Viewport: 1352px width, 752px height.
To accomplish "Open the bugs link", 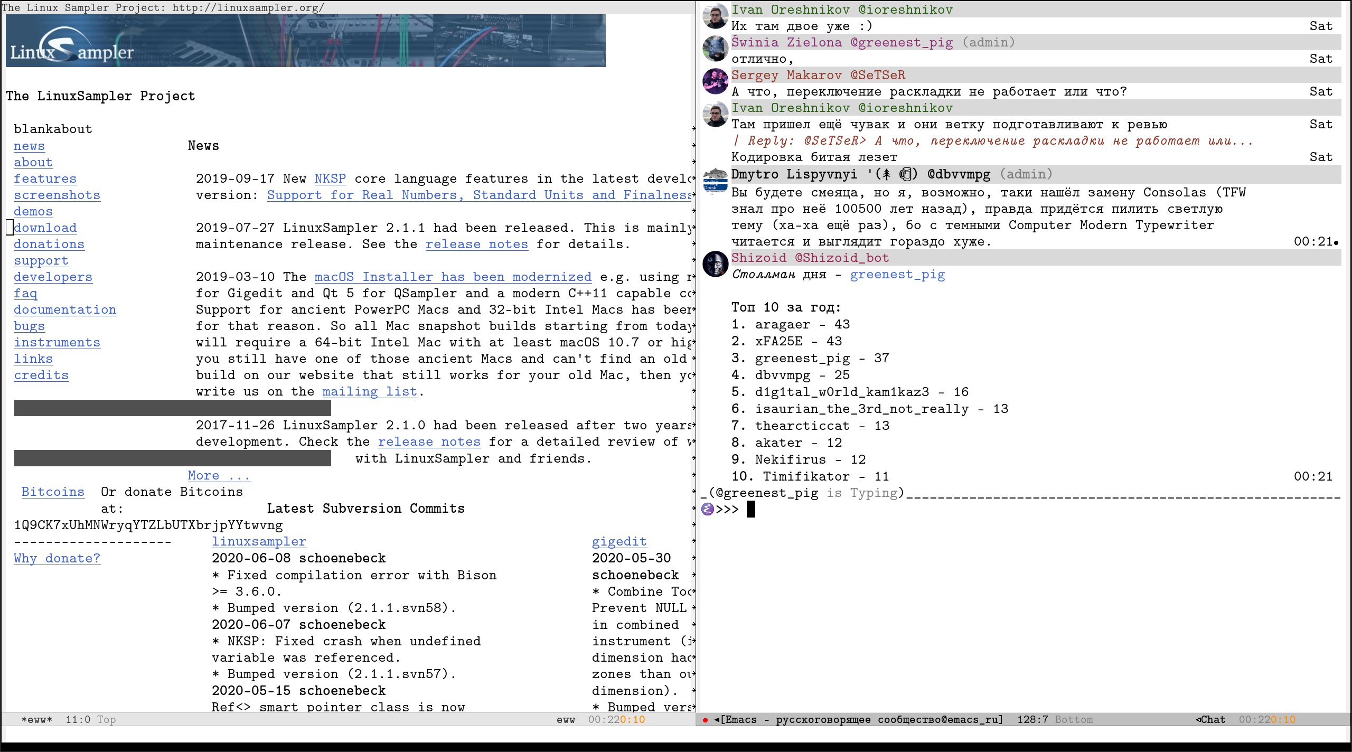I will (29, 326).
